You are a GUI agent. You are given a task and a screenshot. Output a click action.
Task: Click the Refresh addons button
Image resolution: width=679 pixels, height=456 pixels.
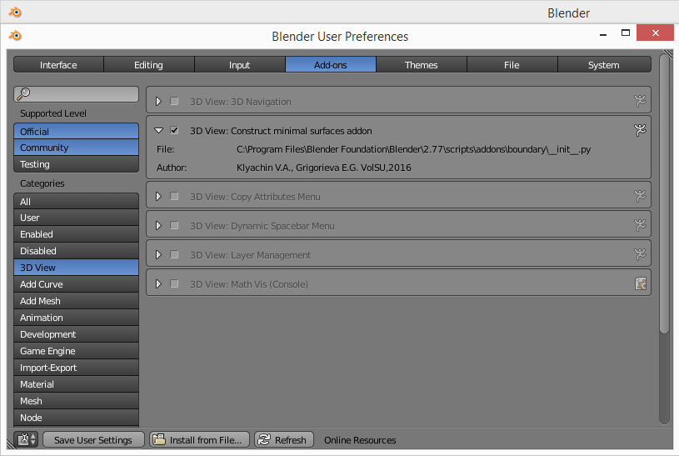click(283, 439)
